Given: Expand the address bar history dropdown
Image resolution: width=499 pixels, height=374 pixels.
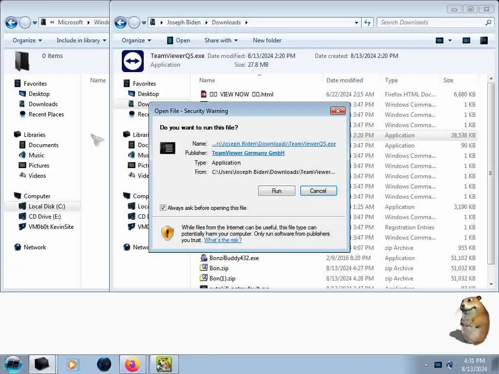Looking at the screenshot, I should click(x=356, y=22).
